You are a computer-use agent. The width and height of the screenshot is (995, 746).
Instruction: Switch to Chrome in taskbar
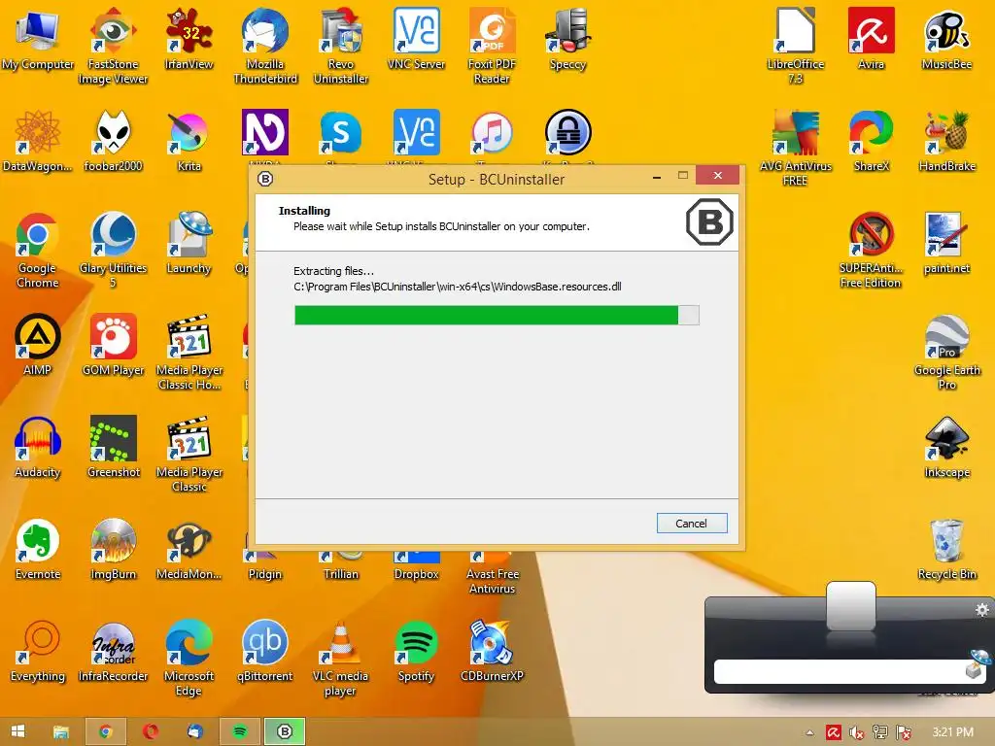click(x=106, y=731)
